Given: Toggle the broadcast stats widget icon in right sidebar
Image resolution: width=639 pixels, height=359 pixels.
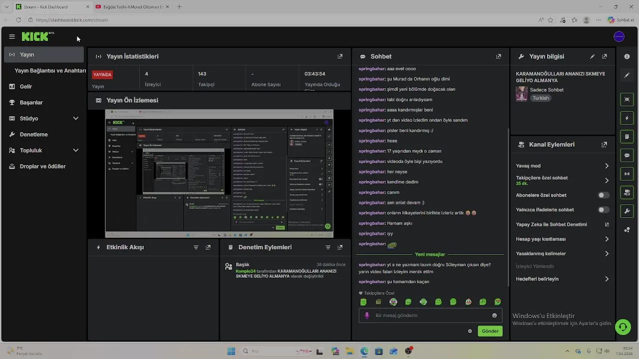Looking at the screenshot, I should [627, 174].
